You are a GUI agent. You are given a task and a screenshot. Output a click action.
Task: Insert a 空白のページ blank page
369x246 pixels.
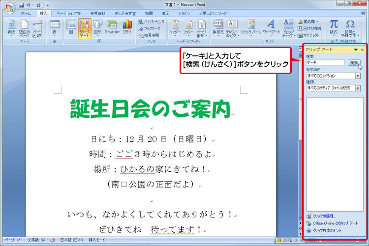[x=24, y=28]
